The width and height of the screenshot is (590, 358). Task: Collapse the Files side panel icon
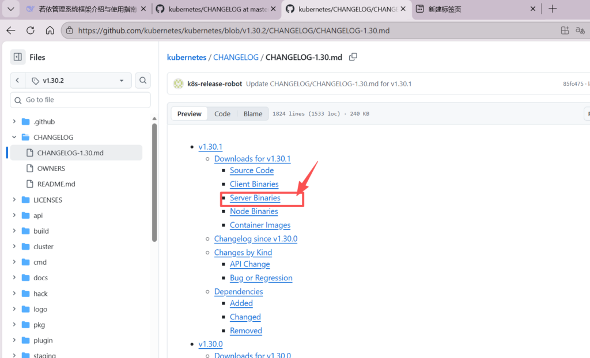tap(18, 57)
